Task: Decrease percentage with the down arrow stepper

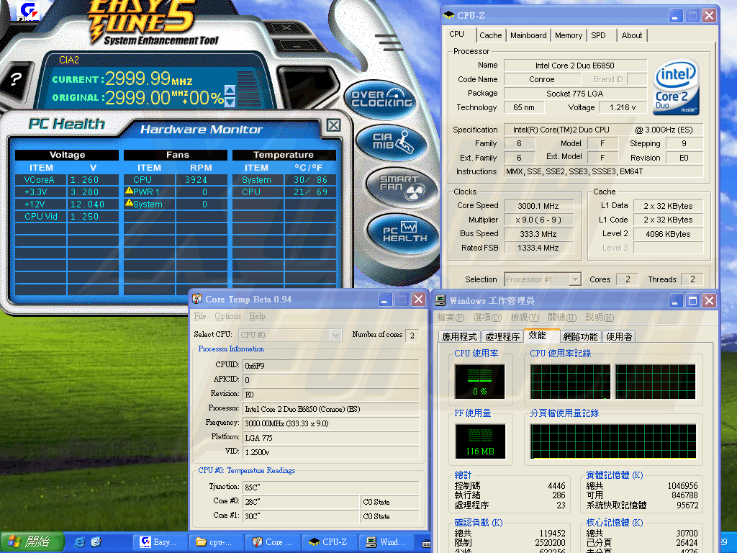Action: coord(230,101)
